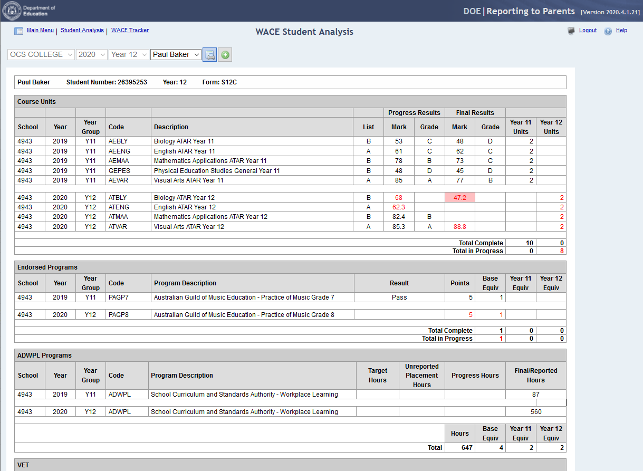
Task: Open the Paul Baker student dropdown
Action: [x=176, y=54]
